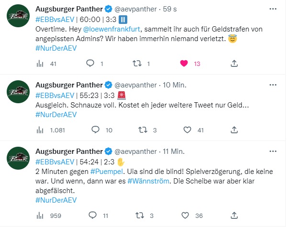Open the #Wännström hashtag
This screenshot has height=227, width=290.
pyautogui.click(x=148, y=181)
